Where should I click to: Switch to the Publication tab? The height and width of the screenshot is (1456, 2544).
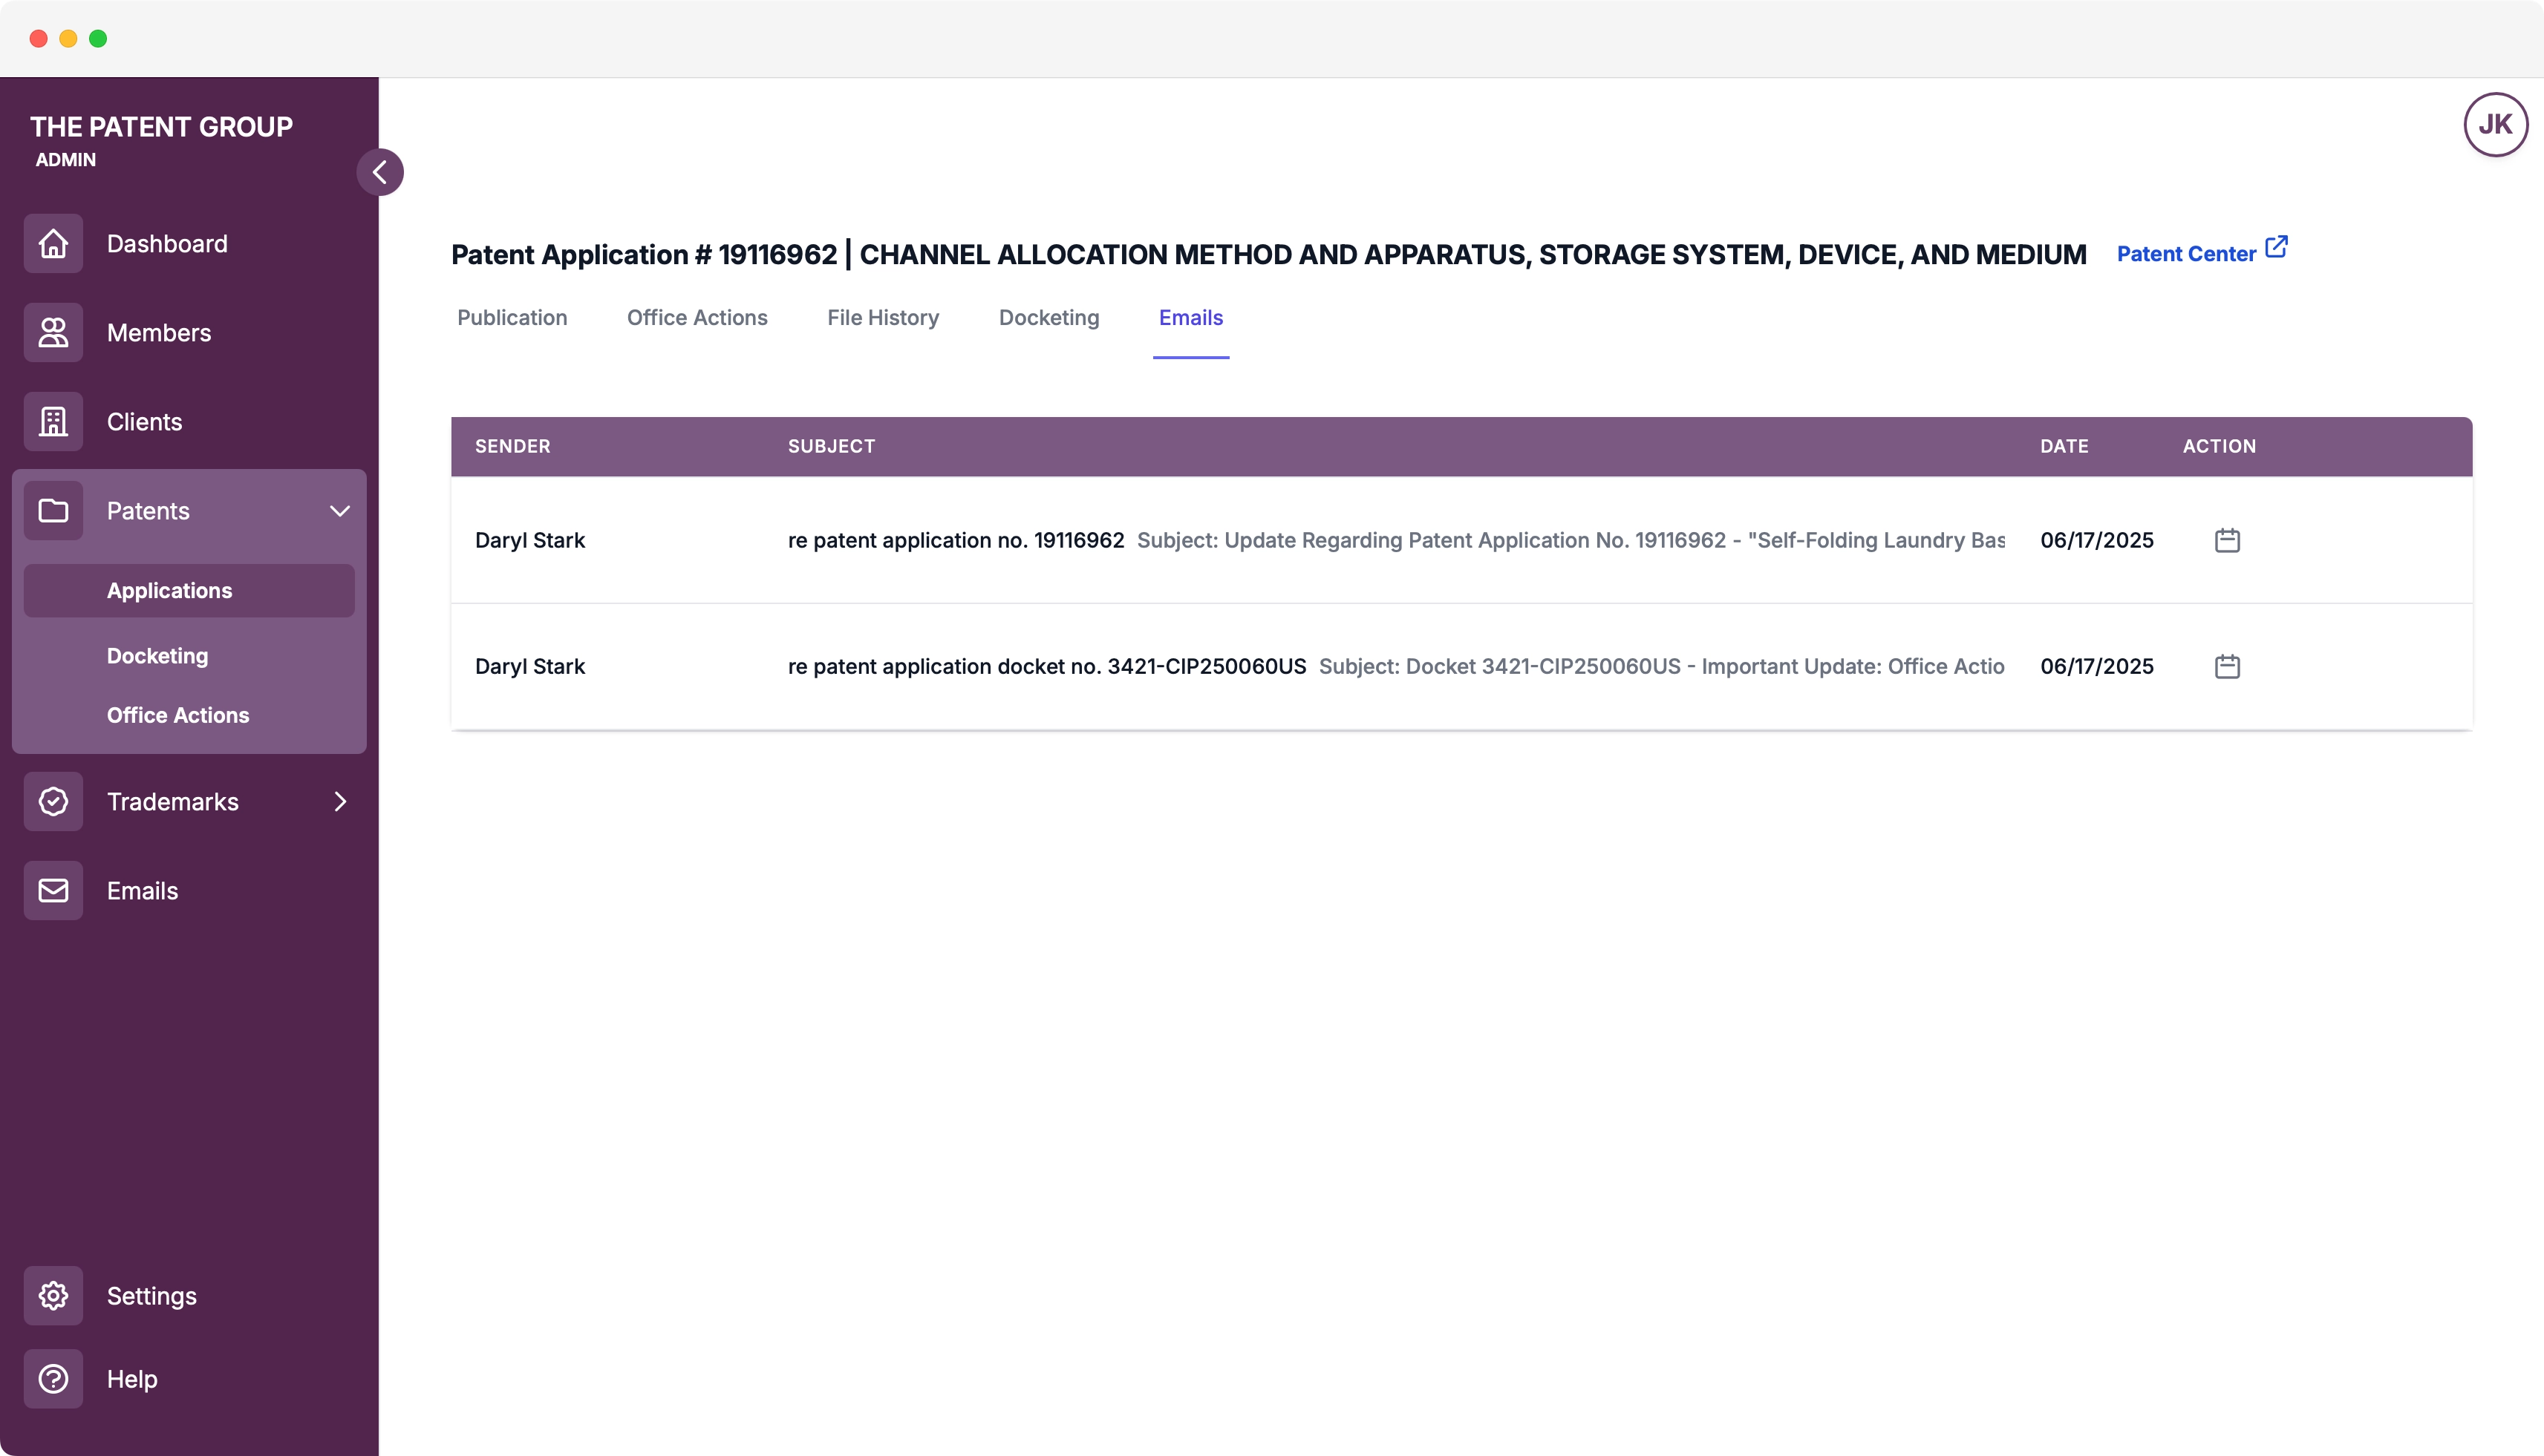point(512,317)
